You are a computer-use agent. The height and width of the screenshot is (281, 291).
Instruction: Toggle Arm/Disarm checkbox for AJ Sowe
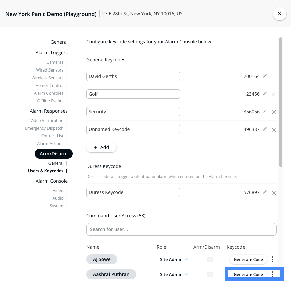pos(210,259)
